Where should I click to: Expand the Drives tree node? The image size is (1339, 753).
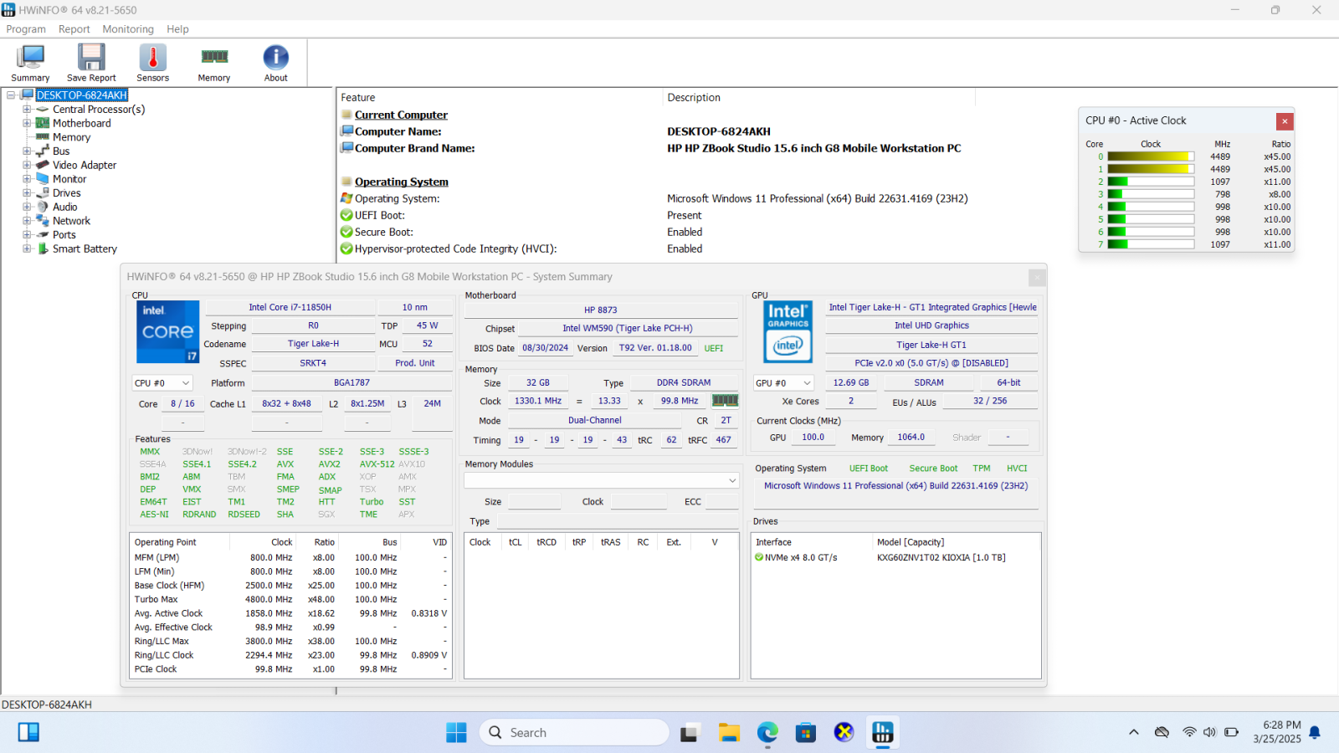[x=27, y=193]
